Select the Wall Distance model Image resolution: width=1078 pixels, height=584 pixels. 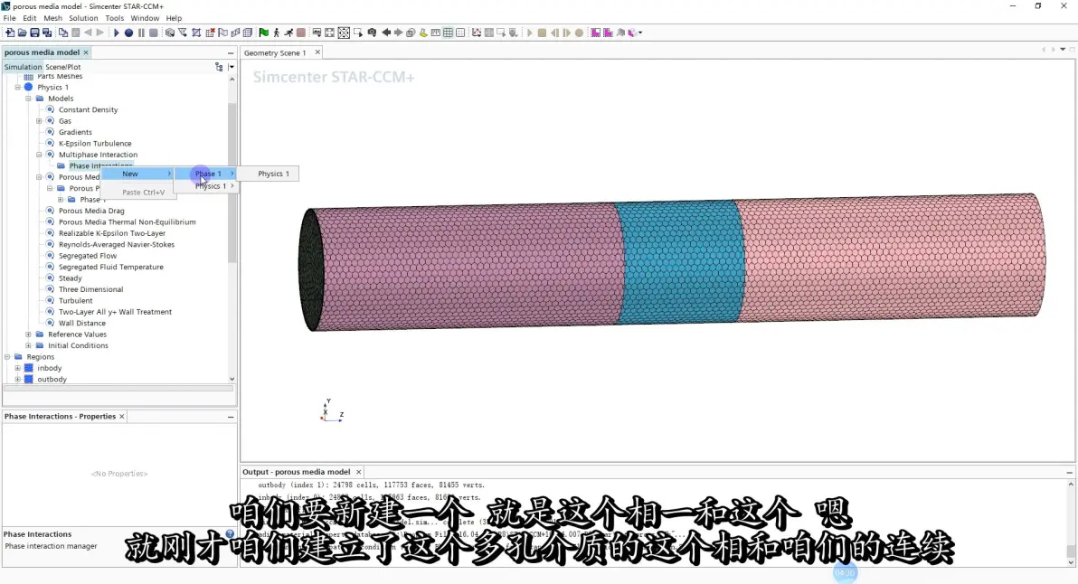pyautogui.click(x=81, y=323)
